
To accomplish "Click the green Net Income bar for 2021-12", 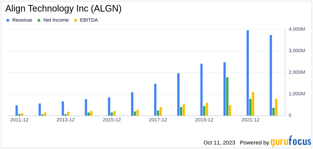I will [x=251, y=107].
